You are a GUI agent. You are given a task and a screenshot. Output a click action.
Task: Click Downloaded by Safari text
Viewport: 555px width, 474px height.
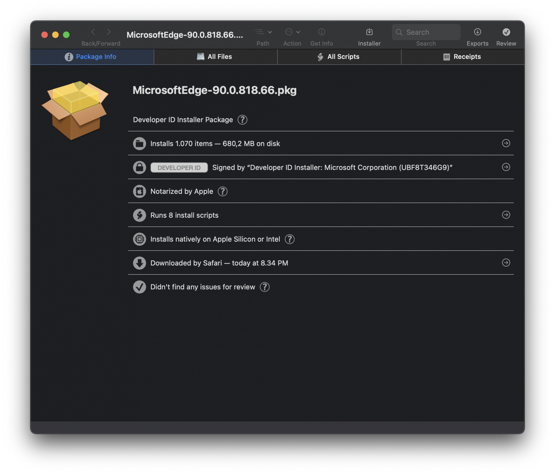pos(219,263)
